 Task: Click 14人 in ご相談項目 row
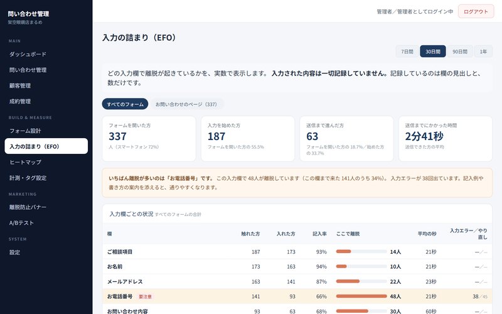pyautogui.click(x=395, y=252)
